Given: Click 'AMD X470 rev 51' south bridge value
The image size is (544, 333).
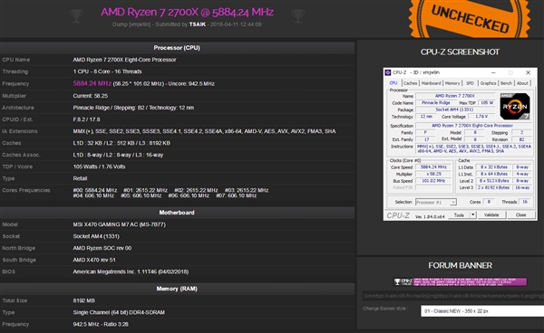Looking at the screenshot, I should click(94, 260).
